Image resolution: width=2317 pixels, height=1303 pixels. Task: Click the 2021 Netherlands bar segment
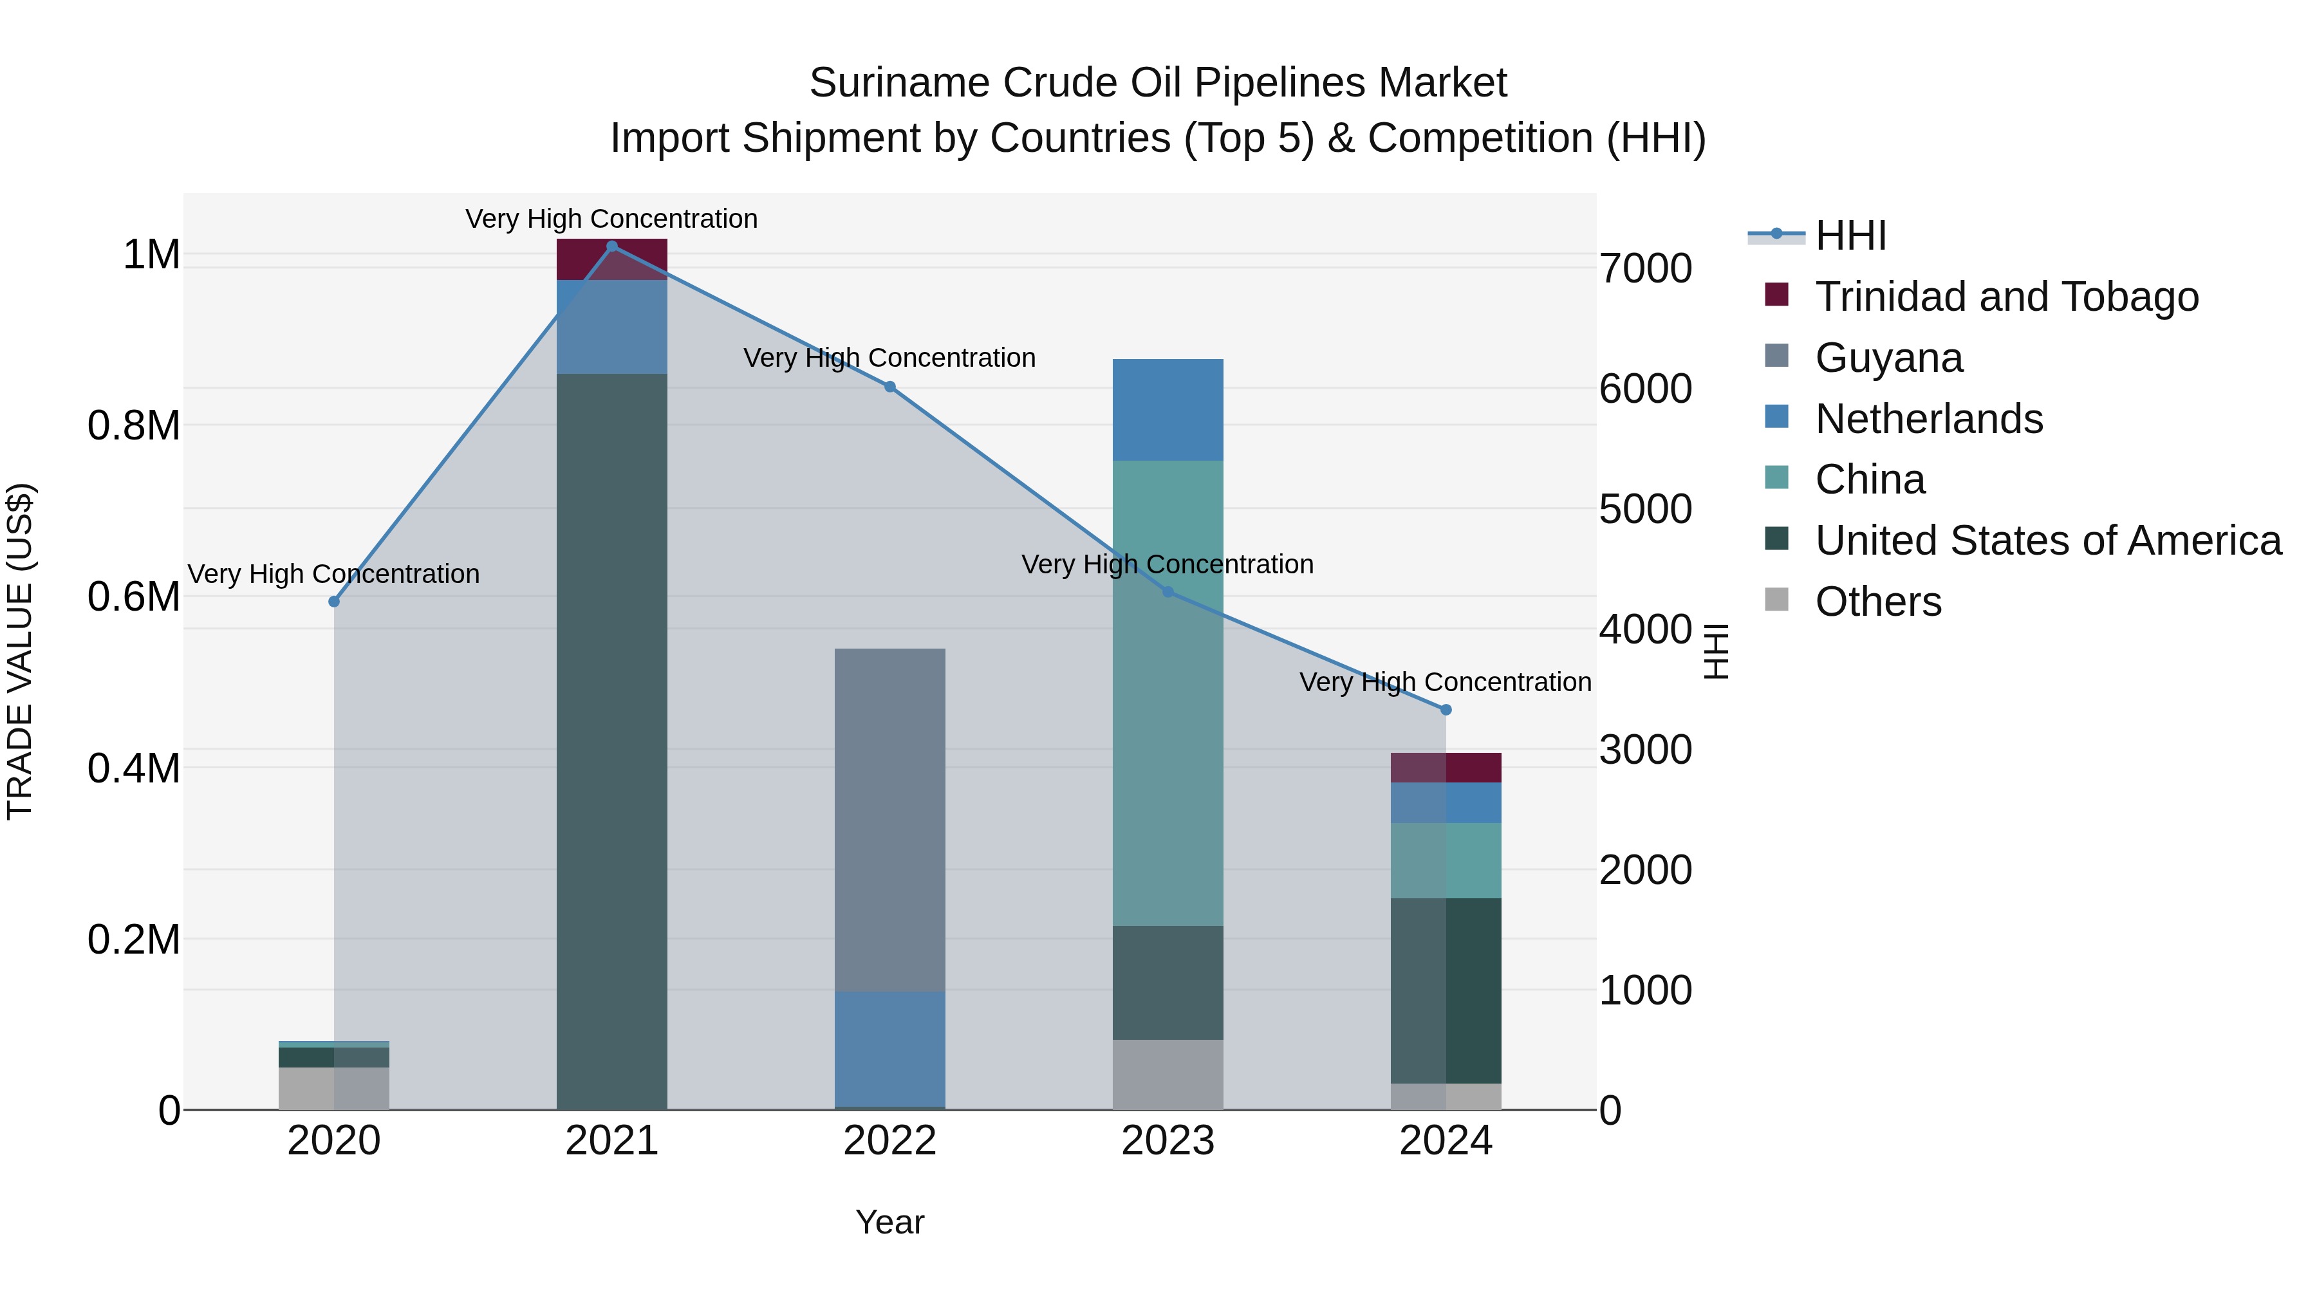point(613,328)
